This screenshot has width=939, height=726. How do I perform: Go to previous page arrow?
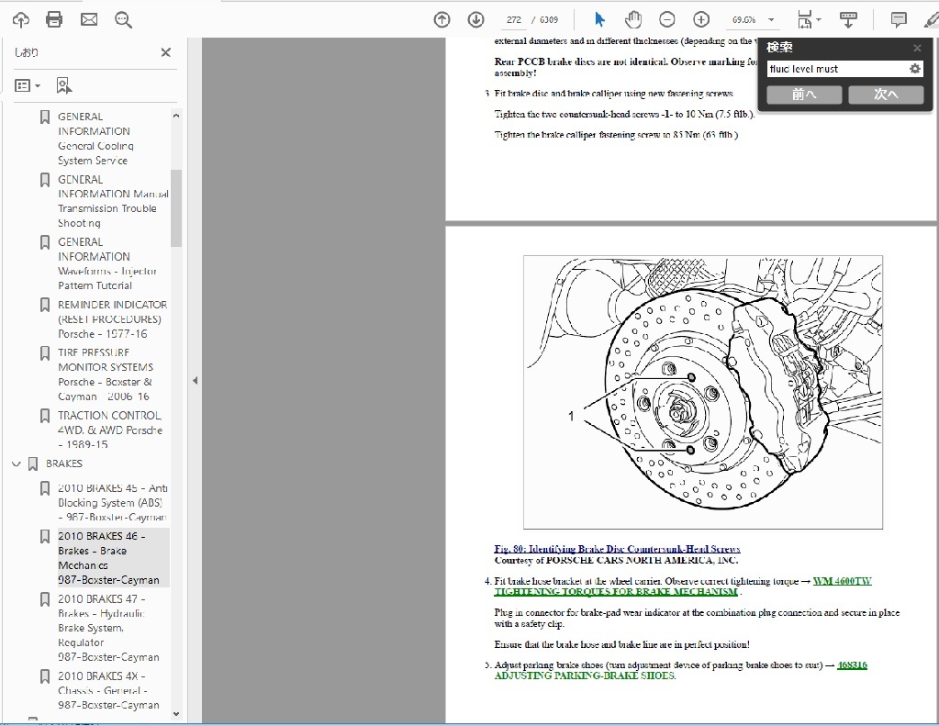point(442,20)
